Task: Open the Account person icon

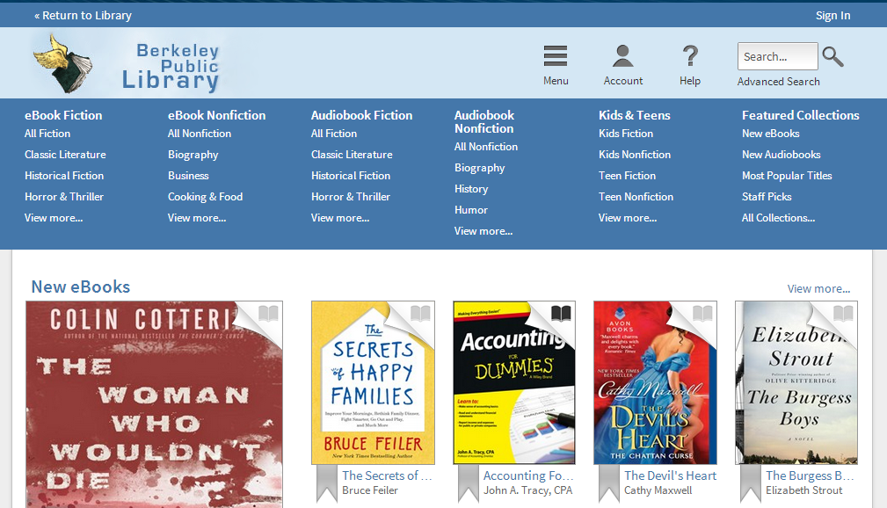Action: pos(622,56)
